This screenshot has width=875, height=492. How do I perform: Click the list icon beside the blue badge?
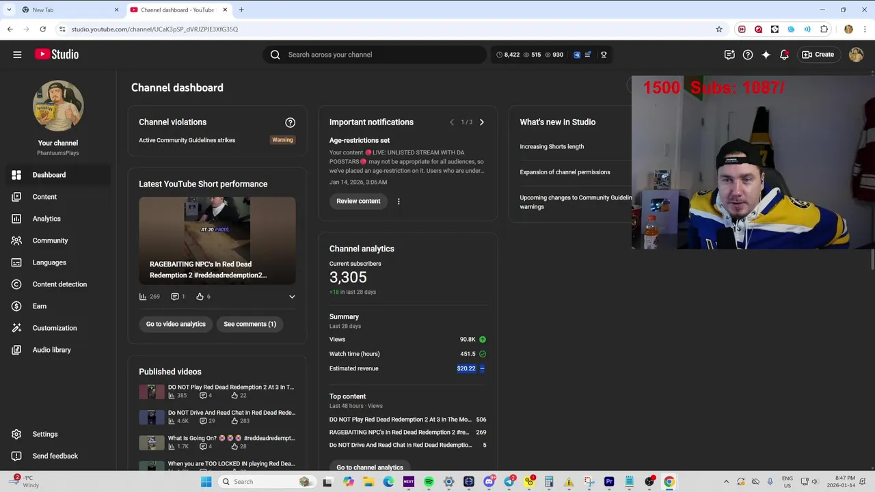587,55
